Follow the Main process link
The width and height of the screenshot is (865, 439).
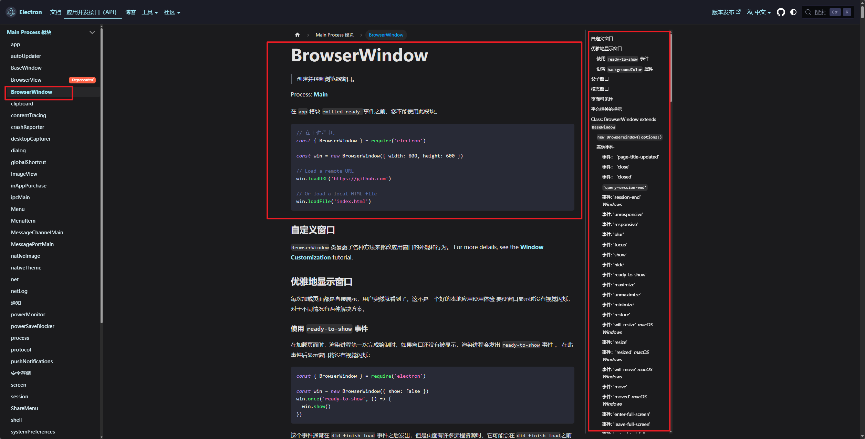click(x=320, y=94)
